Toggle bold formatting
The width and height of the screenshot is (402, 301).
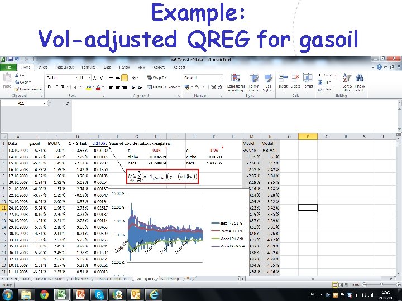49,87
